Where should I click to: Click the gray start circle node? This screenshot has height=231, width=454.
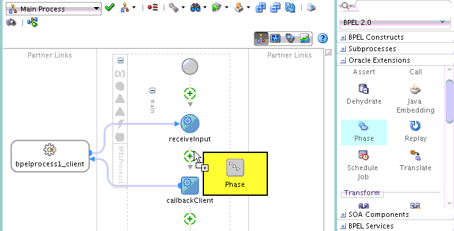190,67
